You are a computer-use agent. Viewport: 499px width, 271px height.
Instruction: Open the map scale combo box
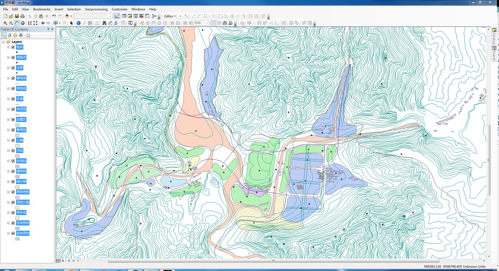[x=93, y=16]
